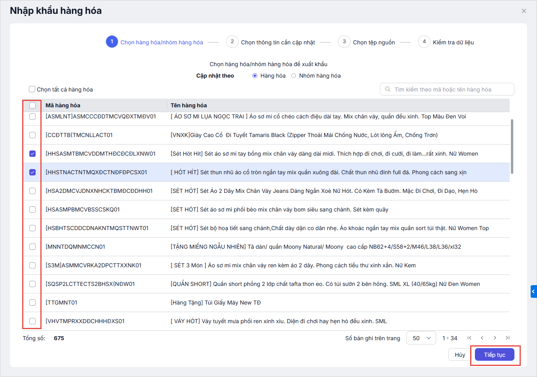Image resolution: width=537 pixels, height=377 pixels.
Task: Open step 'Chọn hàng hóa/nhóm hàng hóa'
Action: coord(161,42)
